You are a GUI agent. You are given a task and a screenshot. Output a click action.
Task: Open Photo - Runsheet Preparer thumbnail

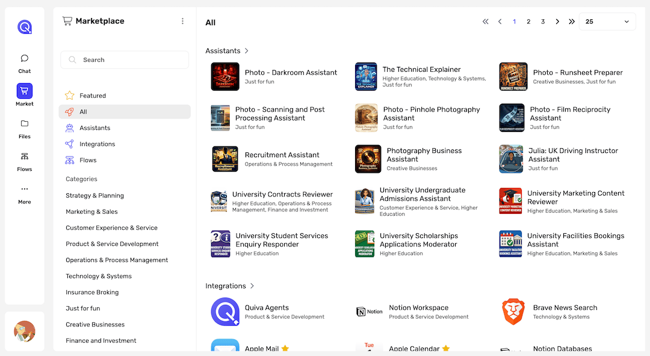click(513, 77)
